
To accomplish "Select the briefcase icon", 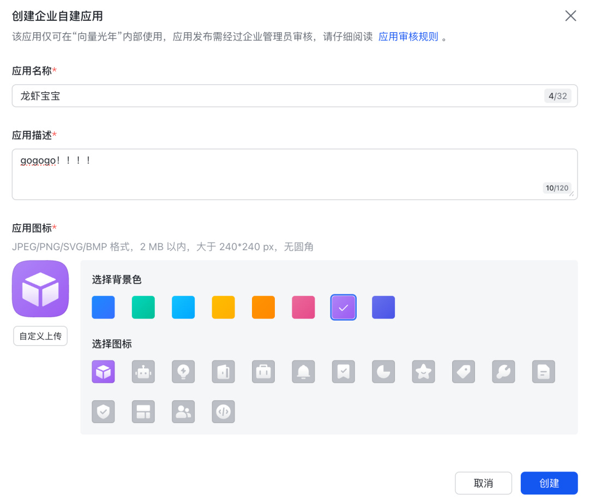I will (263, 372).
